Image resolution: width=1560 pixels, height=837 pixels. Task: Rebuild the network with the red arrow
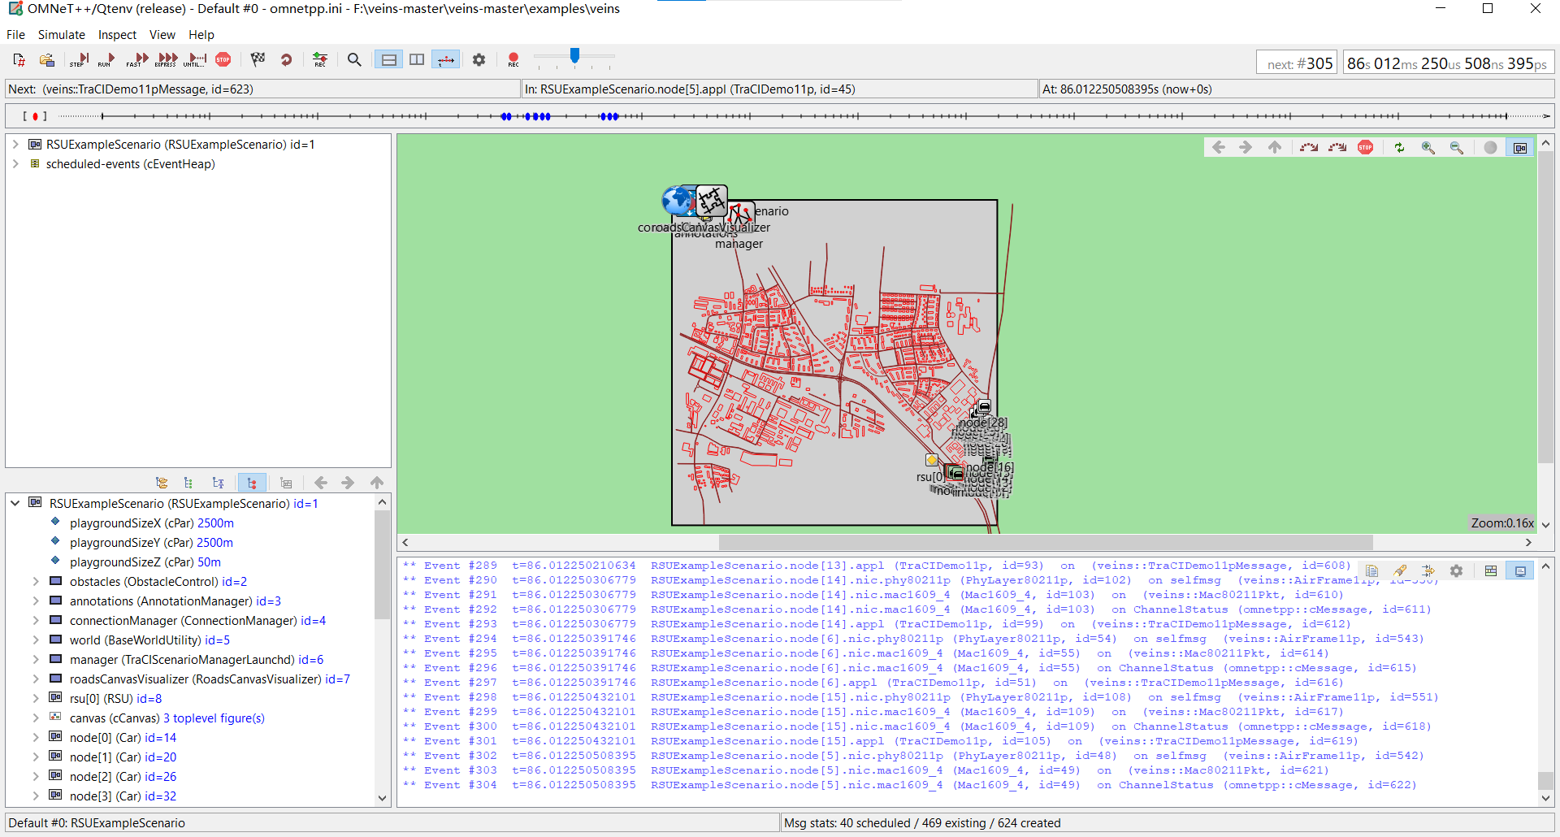coord(286,59)
